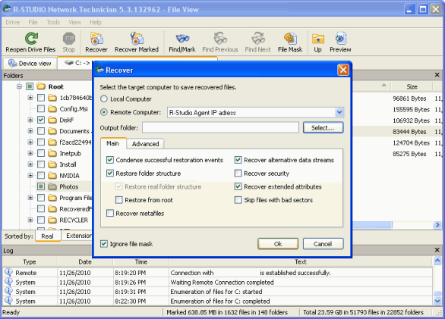The height and width of the screenshot is (319, 445).
Task: Click the RECYCLER folder icon
Action: (x=52, y=220)
